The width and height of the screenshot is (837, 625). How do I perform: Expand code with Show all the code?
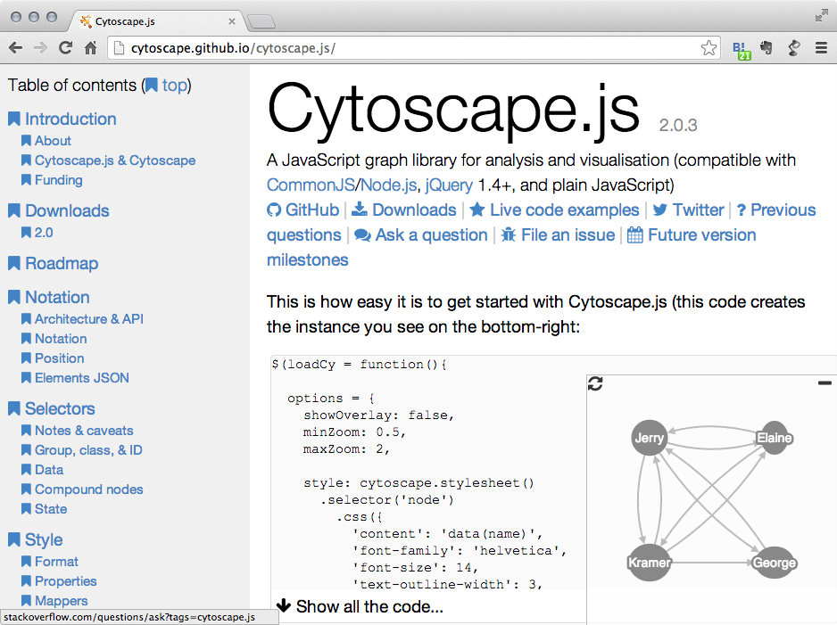click(360, 606)
